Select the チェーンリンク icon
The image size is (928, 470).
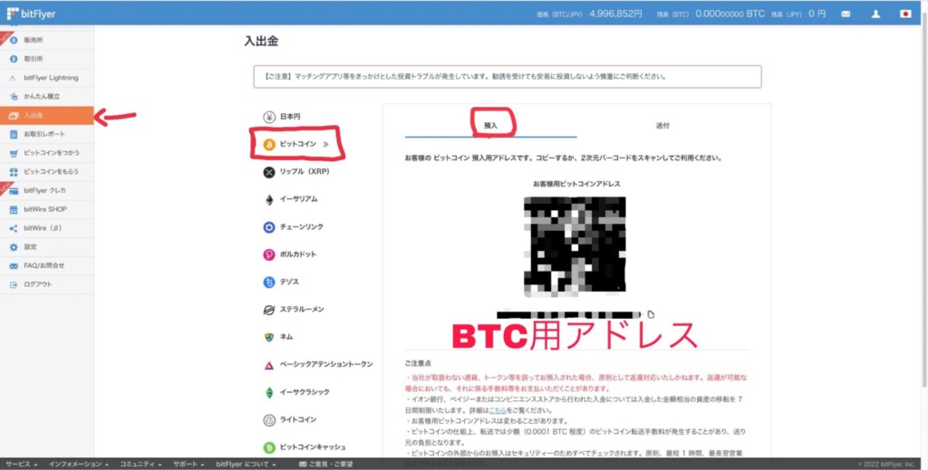pos(269,227)
